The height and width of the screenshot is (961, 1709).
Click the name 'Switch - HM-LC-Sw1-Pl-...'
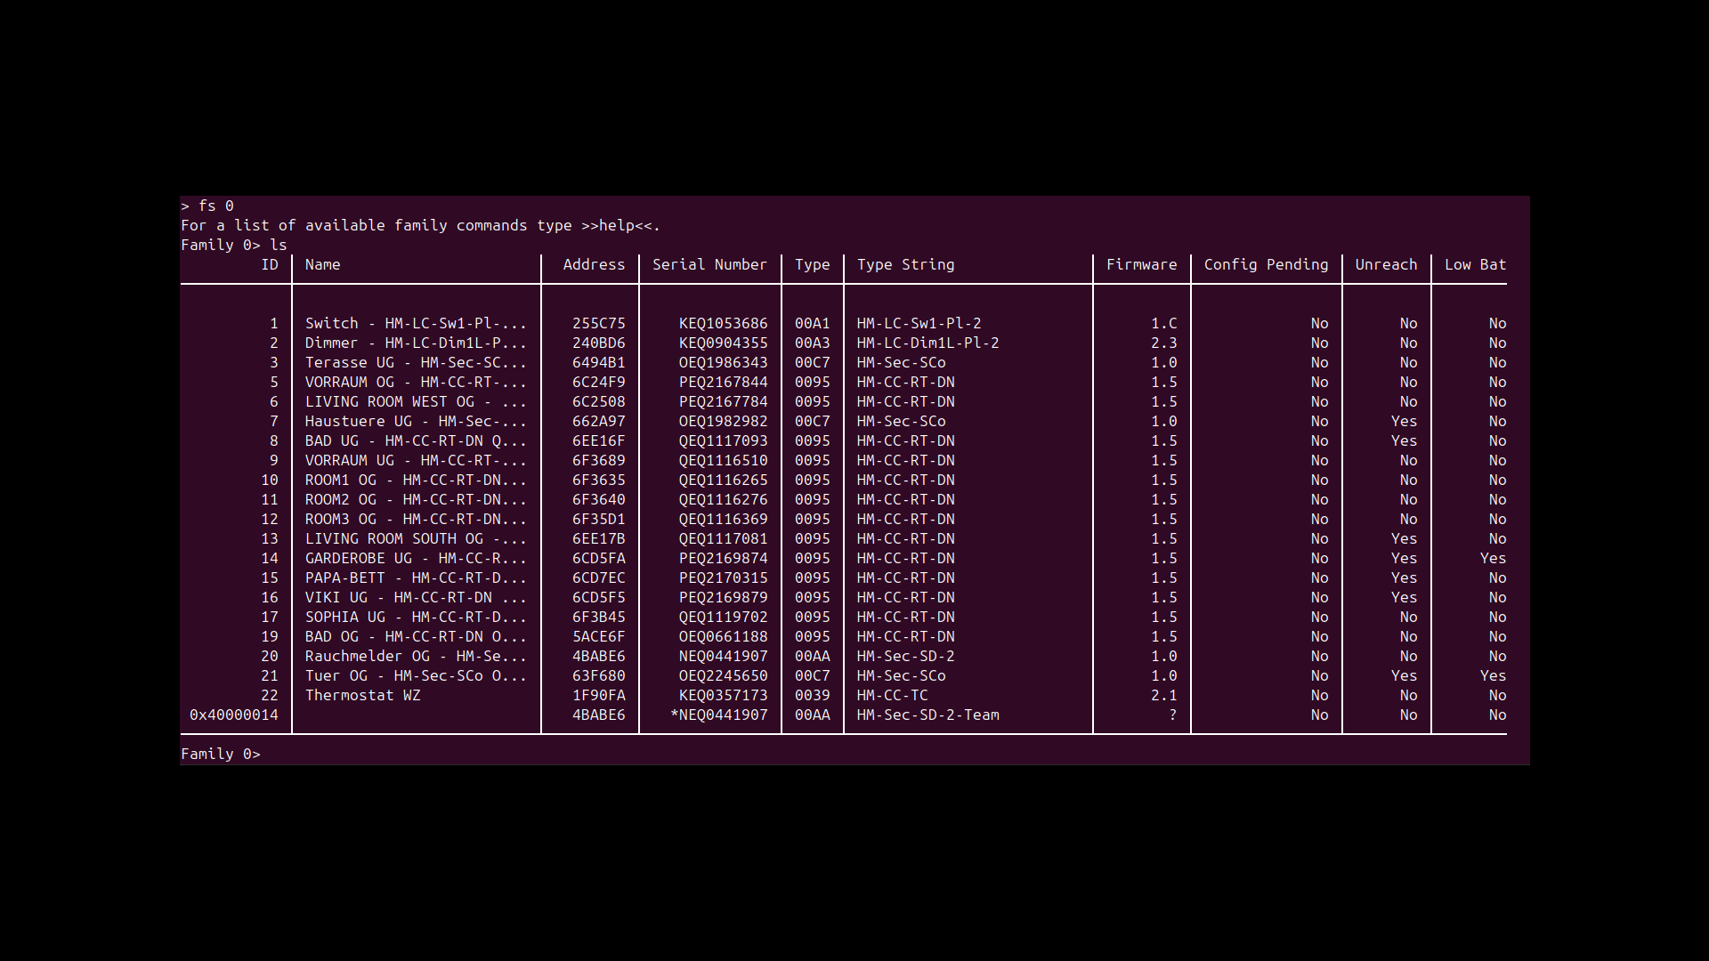click(416, 323)
